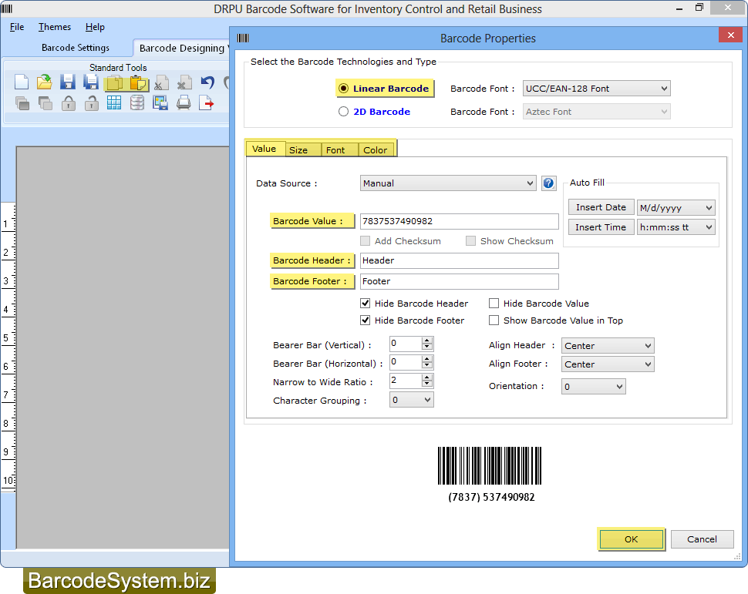Screen dimensions: 748x594
Task: Print the label with printer icon
Action: (x=184, y=102)
